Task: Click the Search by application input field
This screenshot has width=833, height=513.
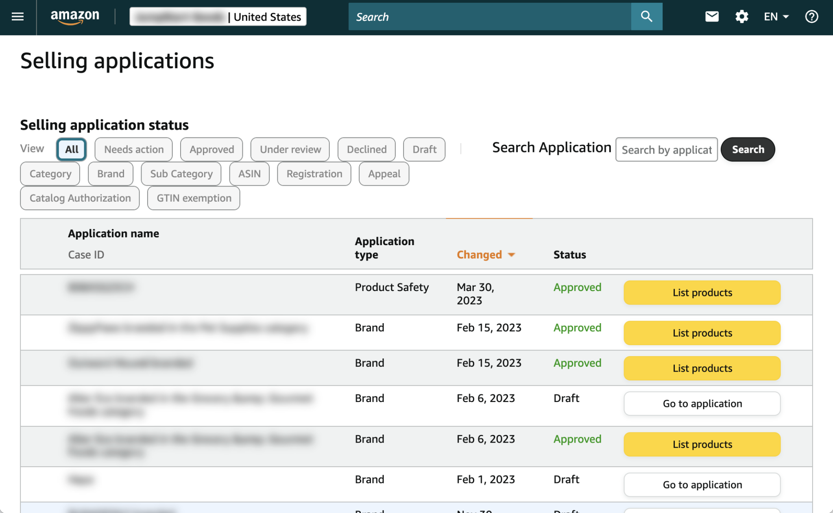Action: (x=666, y=150)
